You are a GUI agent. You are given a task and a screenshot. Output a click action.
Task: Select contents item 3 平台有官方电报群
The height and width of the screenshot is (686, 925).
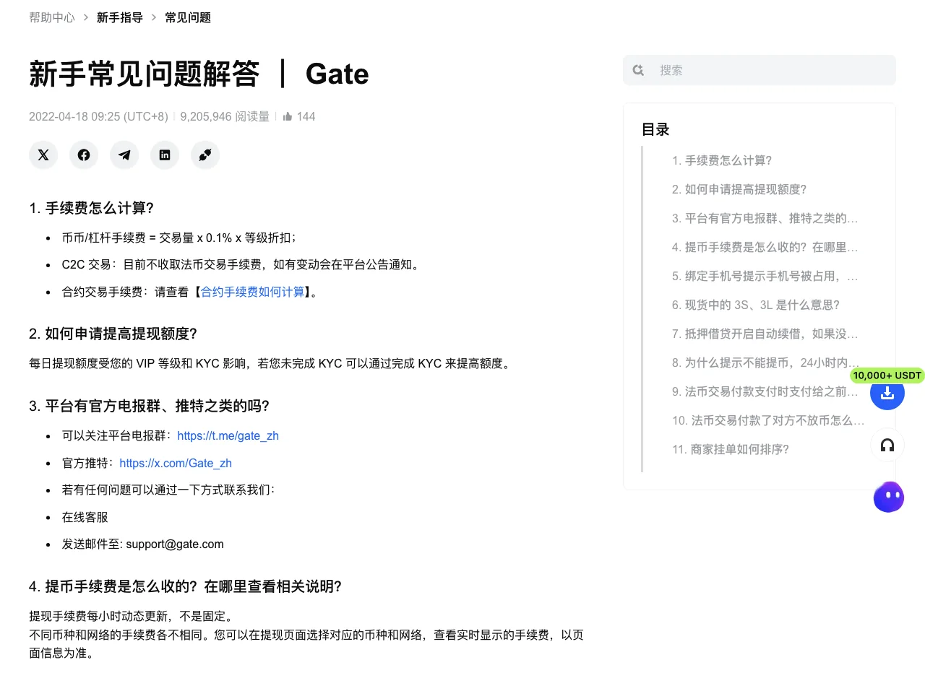click(x=765, y=218)
